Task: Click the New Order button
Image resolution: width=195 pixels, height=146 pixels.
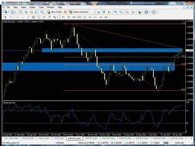Action: [55, 12]
